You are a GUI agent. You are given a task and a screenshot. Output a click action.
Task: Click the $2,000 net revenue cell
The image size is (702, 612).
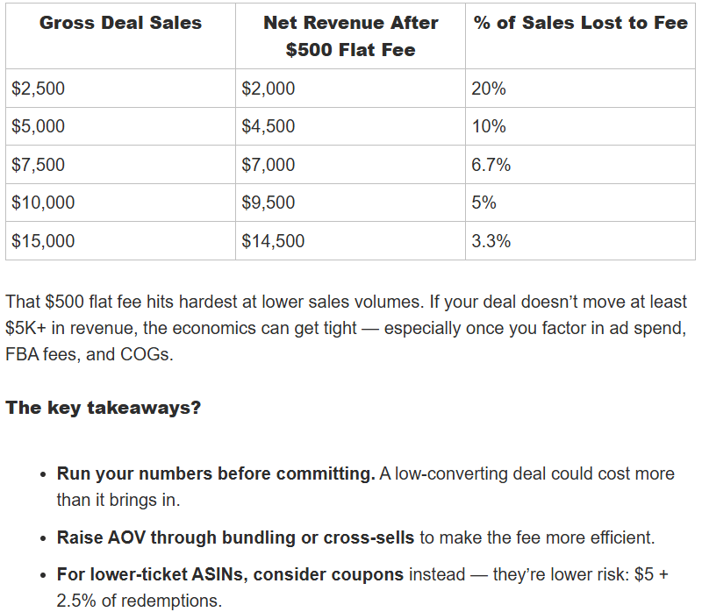tap(269, 89)
